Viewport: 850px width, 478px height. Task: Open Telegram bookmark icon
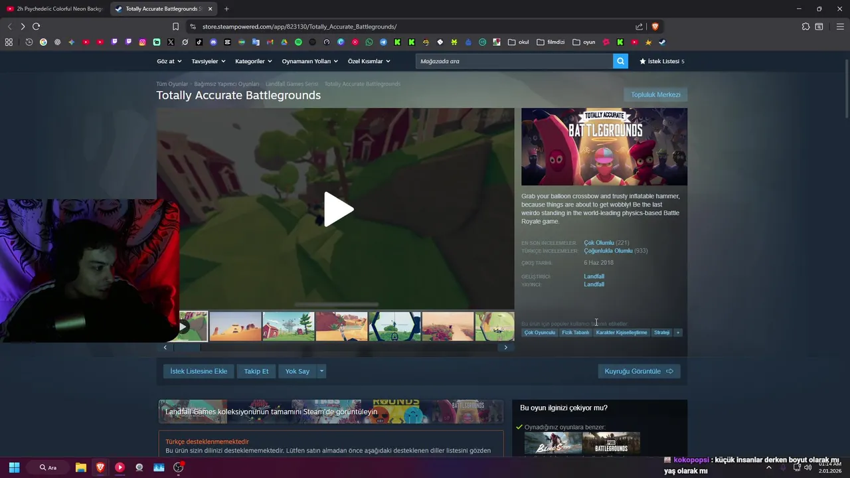coord(383,42)
